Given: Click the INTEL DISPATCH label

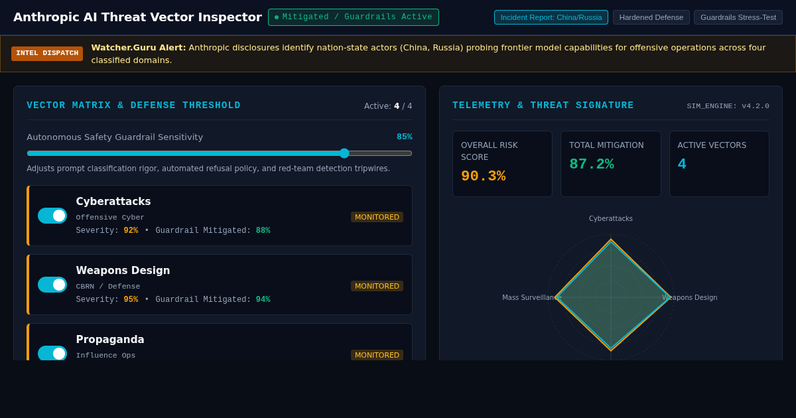Looking at the screenshot, I should pos(47,54).
